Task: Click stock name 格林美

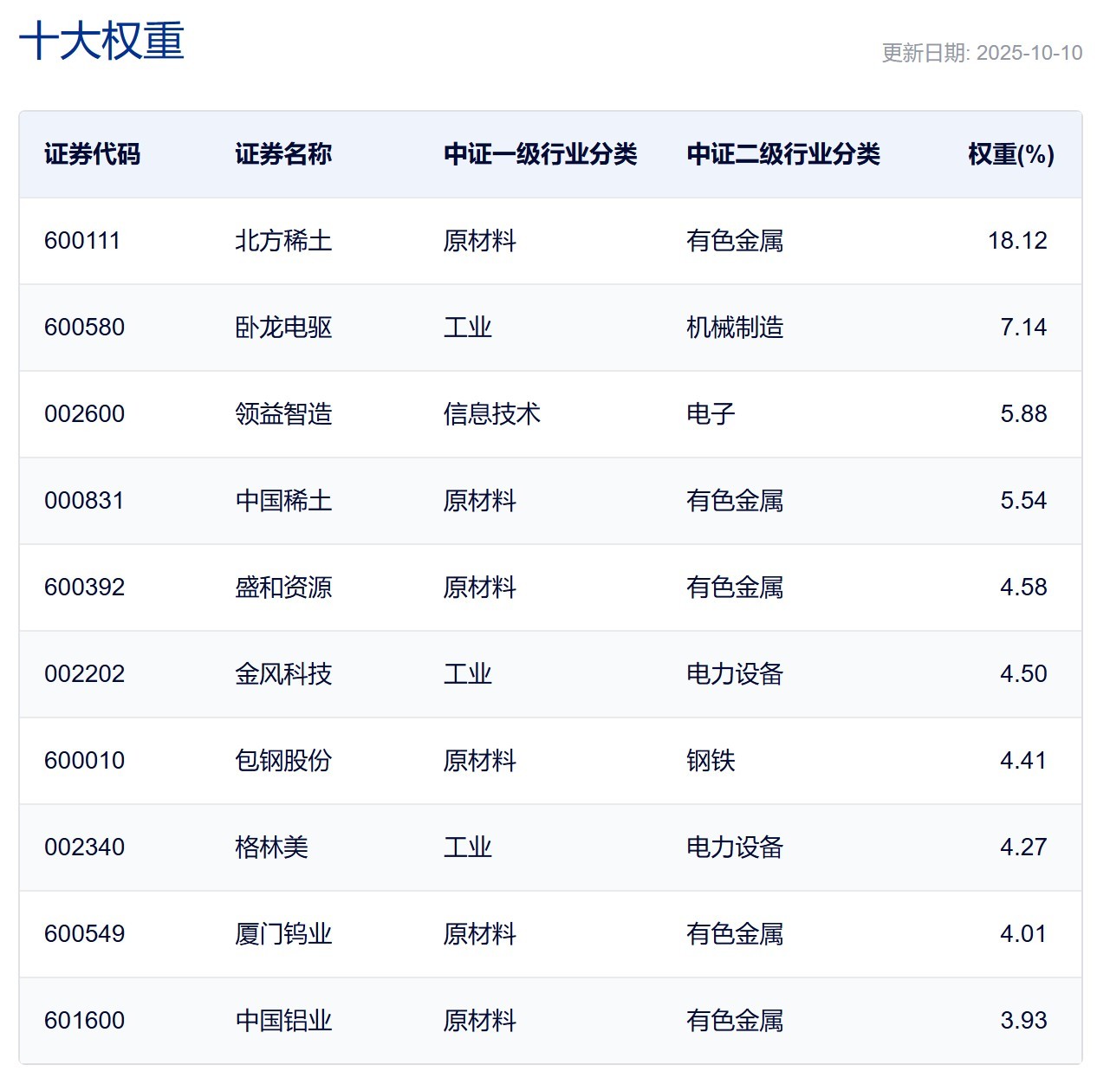Action: point(271,847)
